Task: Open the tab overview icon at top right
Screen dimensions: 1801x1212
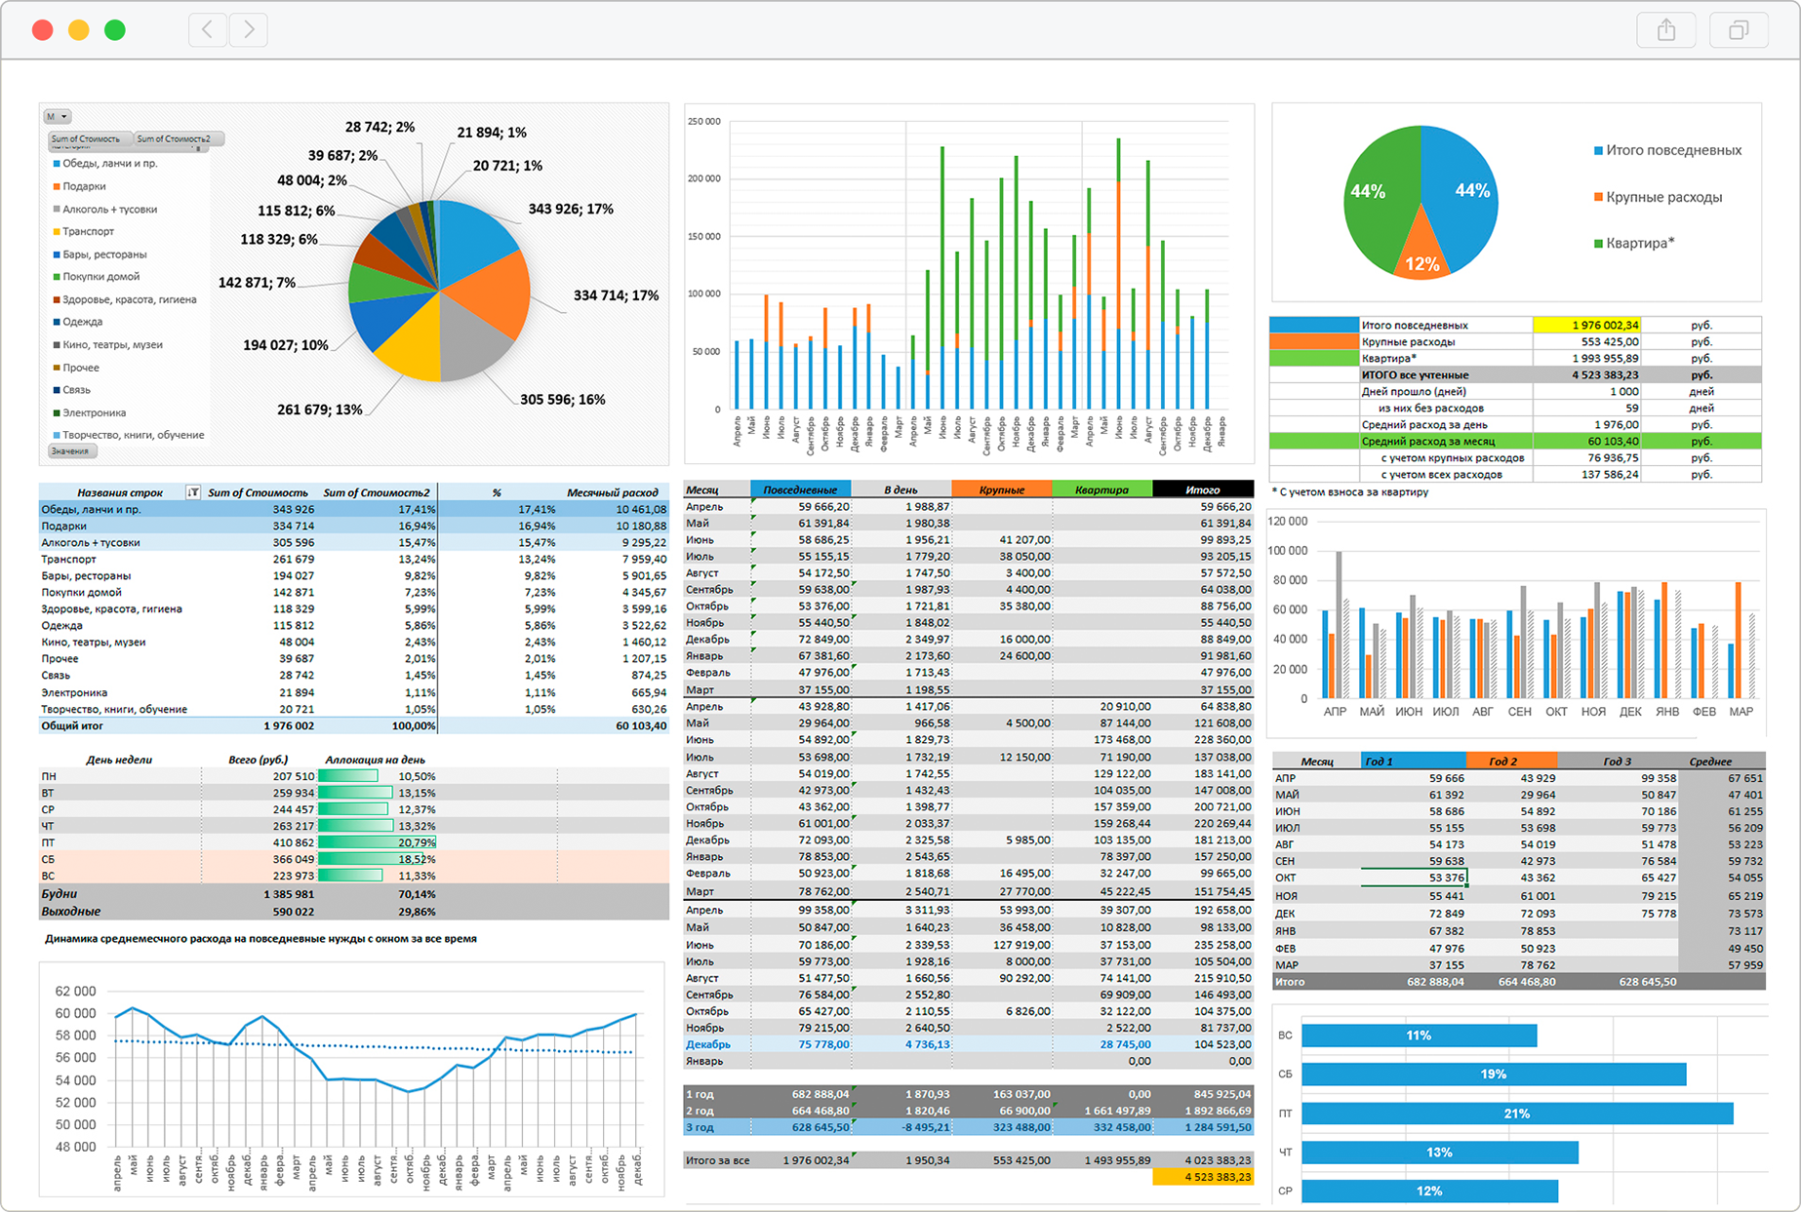Action: point(1739,30)
